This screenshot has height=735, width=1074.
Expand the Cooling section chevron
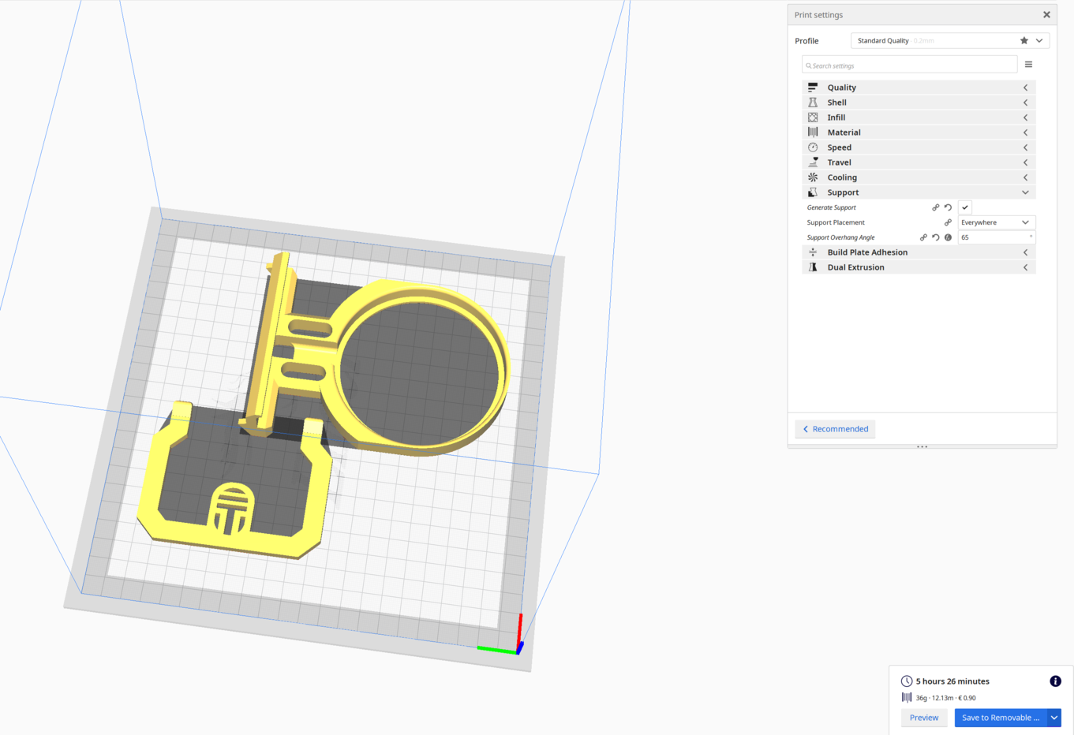click(1026, 177)
